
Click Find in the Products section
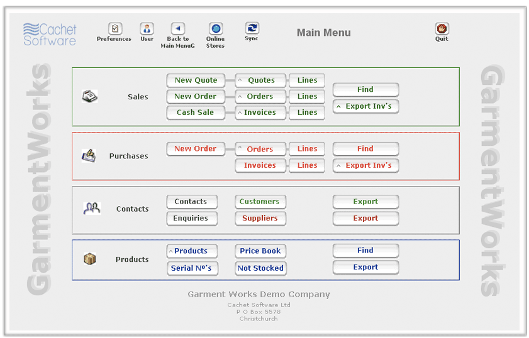click(x=365, y=251)
